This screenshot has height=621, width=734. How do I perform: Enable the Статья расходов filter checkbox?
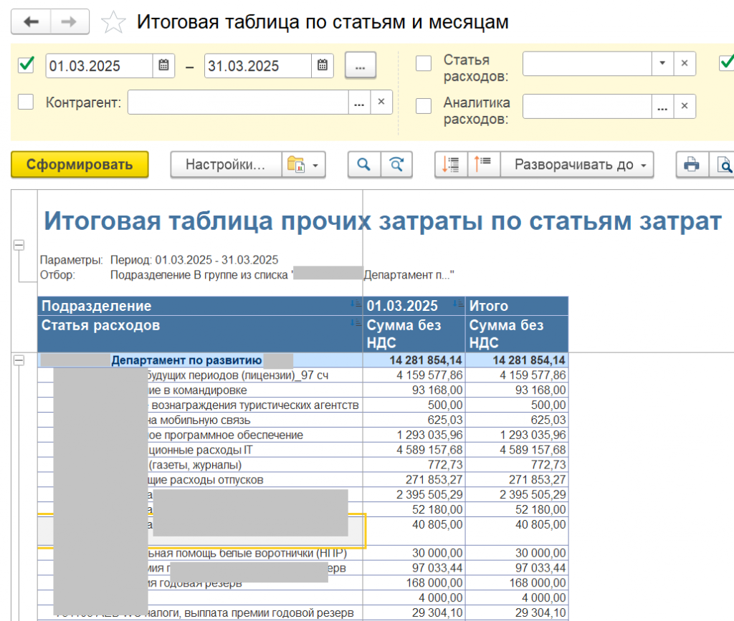tap(424, 63)
